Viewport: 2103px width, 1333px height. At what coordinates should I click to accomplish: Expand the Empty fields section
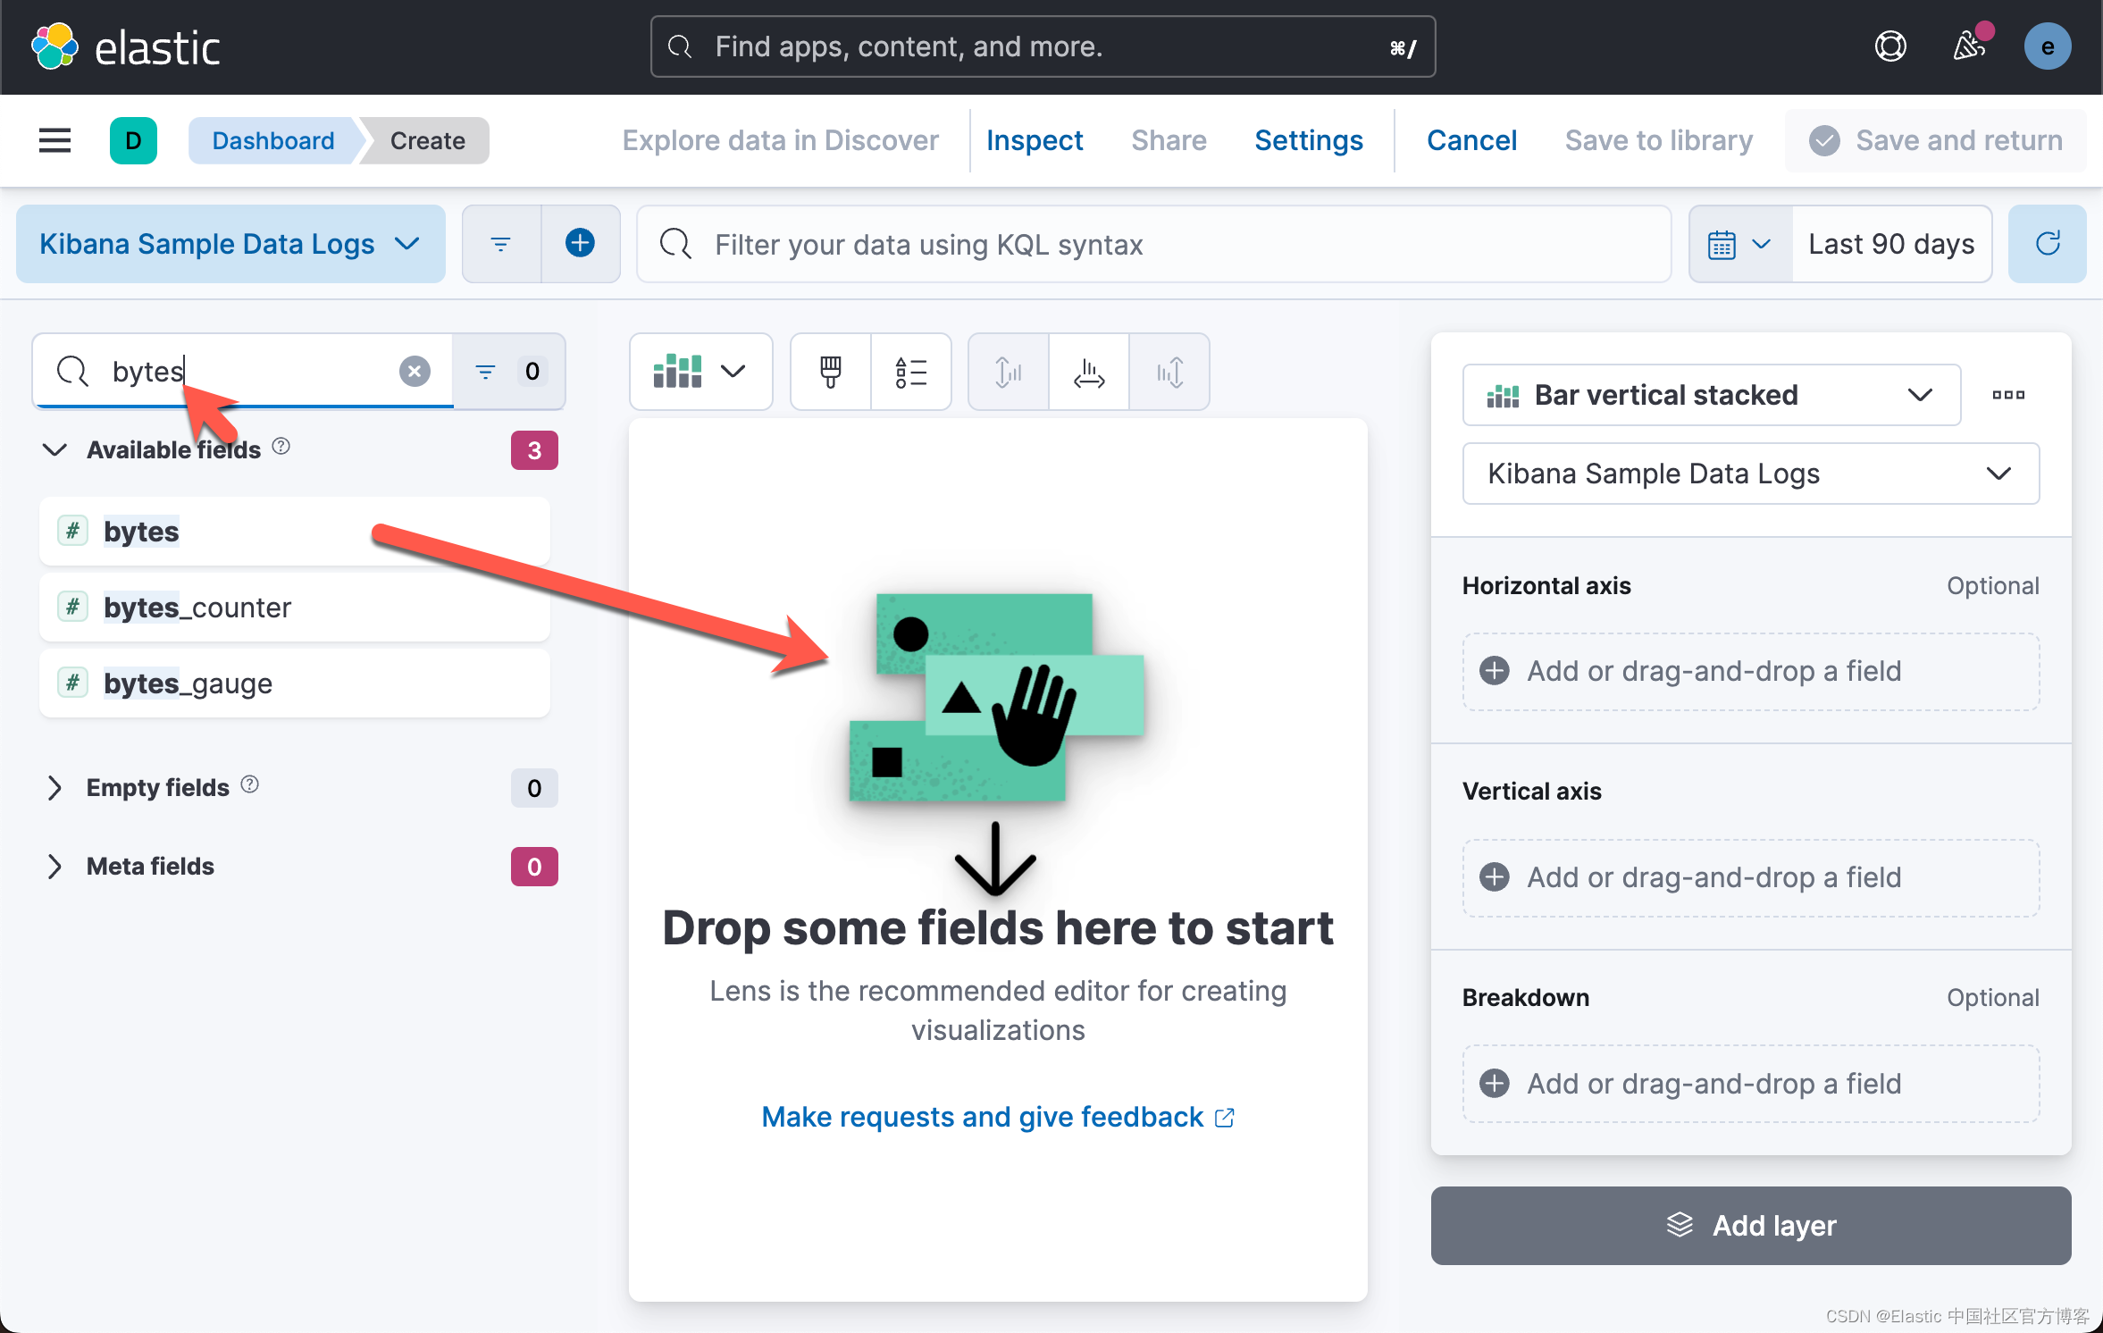click(x=55, y=788)
